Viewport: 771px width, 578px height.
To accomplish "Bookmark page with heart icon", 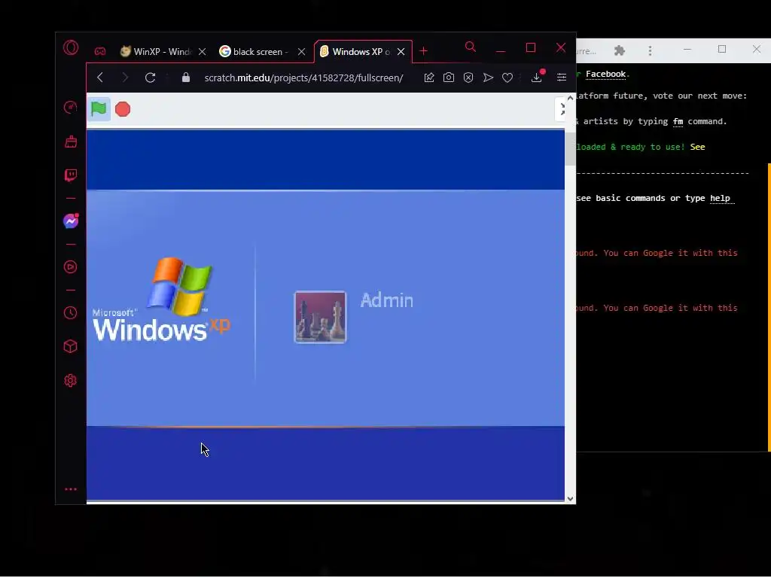I will coord(507,78).
